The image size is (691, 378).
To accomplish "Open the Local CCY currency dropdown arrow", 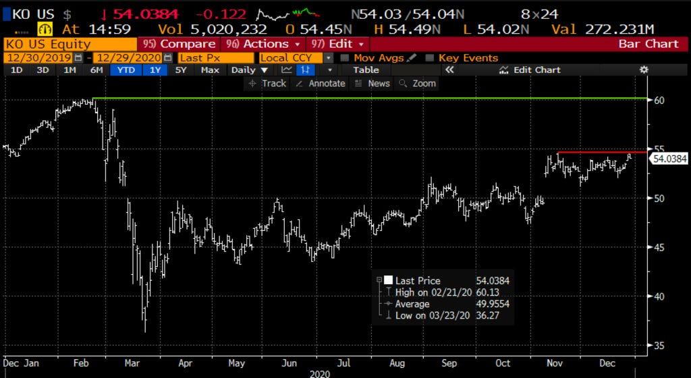I will (x=329, y=58).
